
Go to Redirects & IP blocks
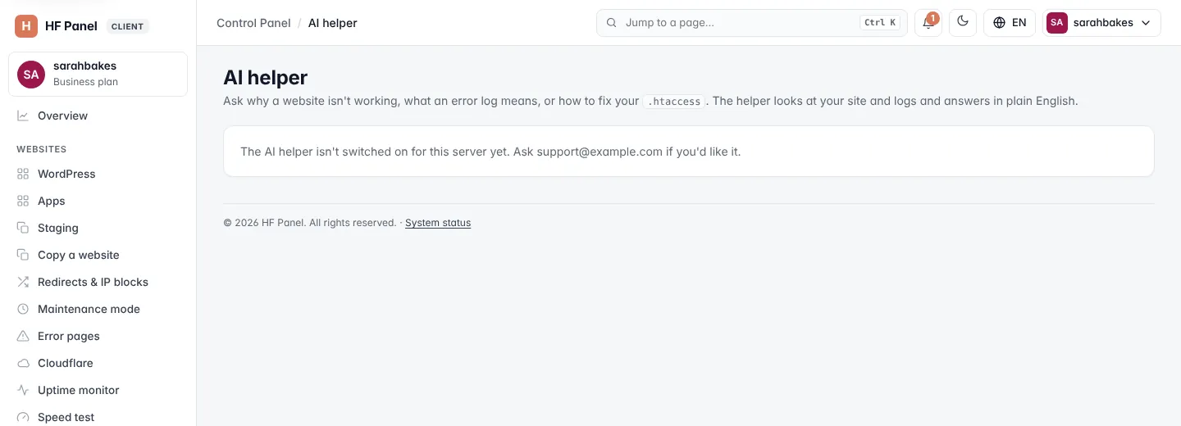click(x=98, y=282)
